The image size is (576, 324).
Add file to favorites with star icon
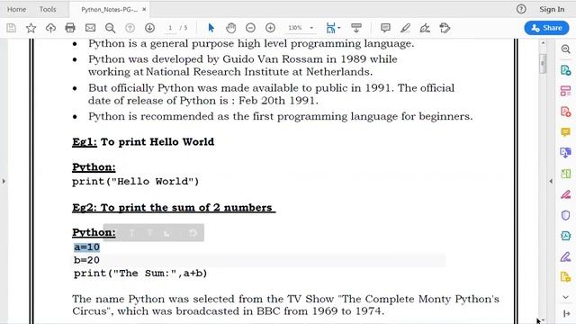click(31, 28)
